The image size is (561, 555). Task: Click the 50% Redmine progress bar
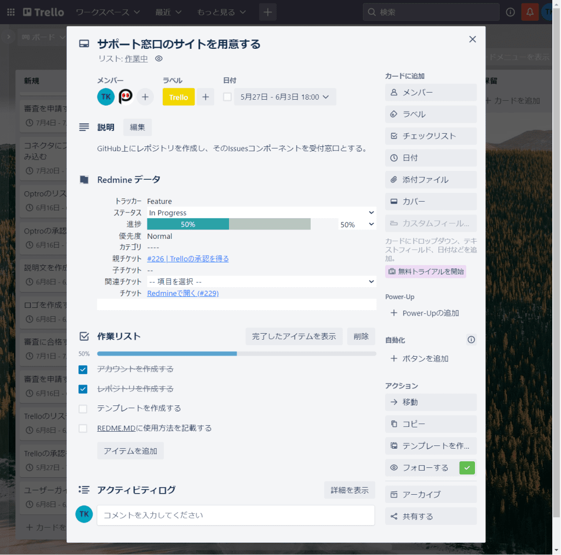click(x=228, y=225)
